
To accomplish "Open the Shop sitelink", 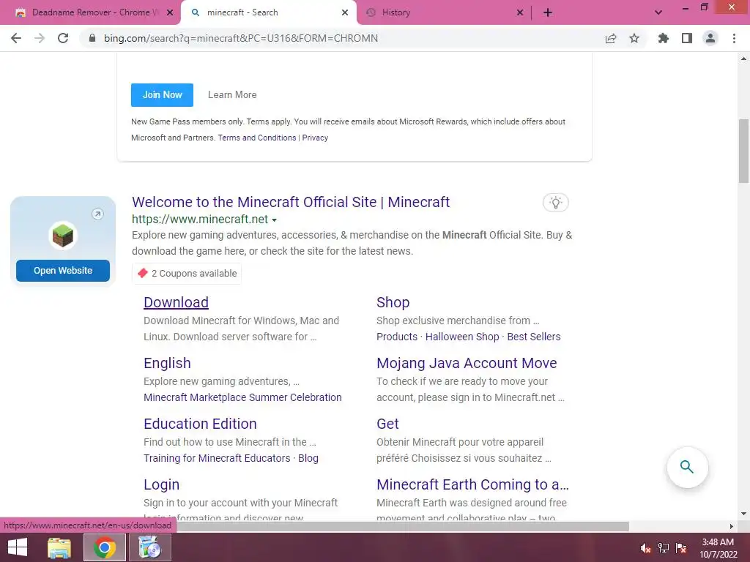I will 393,302.
